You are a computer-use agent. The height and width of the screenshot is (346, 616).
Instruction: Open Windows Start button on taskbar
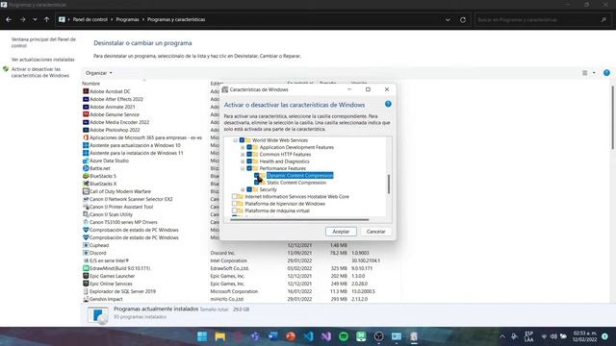coord(202,336)
